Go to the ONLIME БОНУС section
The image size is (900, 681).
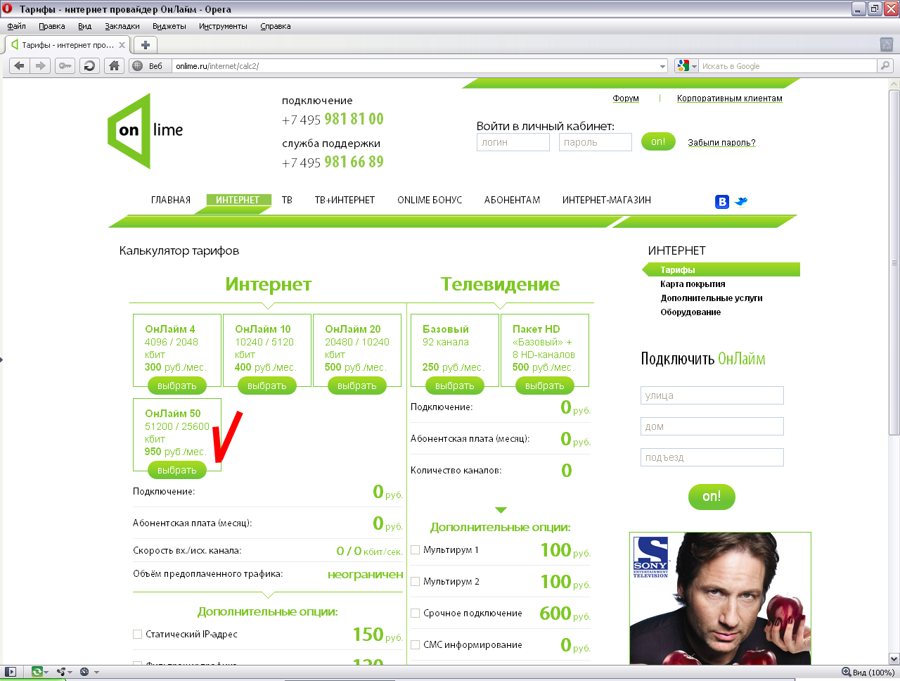(430, 201)
